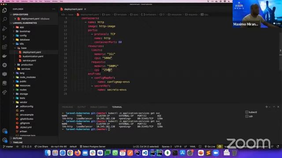This screenshot has width=282, height=158.
Task: Collapse the LARAVEL-KUBERNETES section
Action: (25, 23)
